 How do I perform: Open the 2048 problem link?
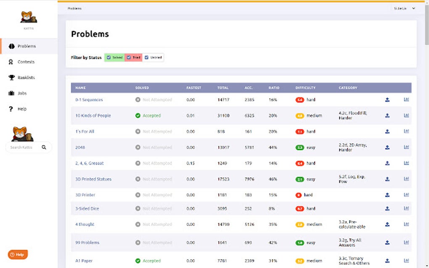[x=80, y=147]
